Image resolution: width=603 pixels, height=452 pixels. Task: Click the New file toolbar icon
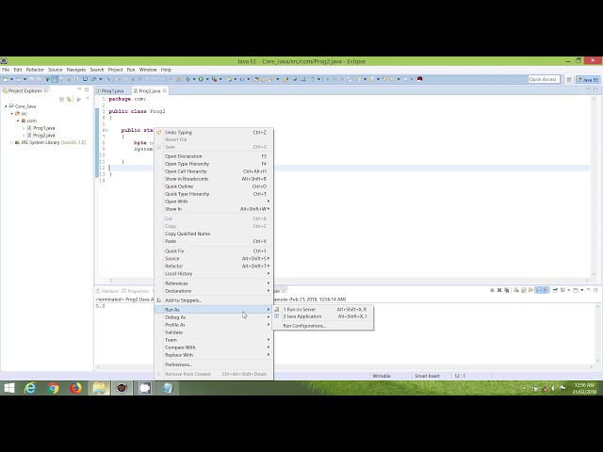(6, 79)
